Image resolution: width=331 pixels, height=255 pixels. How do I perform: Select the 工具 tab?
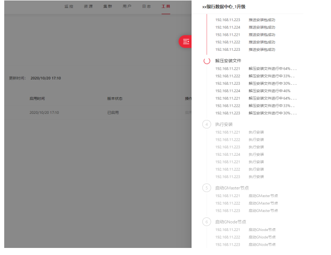click(x=166, y=6)
